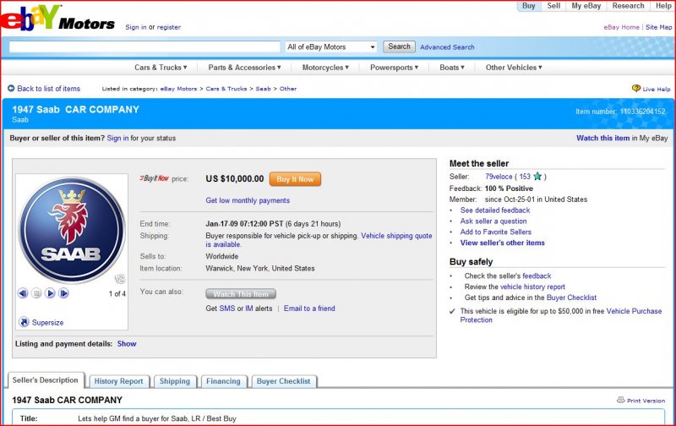Open the Site Map link
The image size is (676, 426).
[x=658, y=27]
